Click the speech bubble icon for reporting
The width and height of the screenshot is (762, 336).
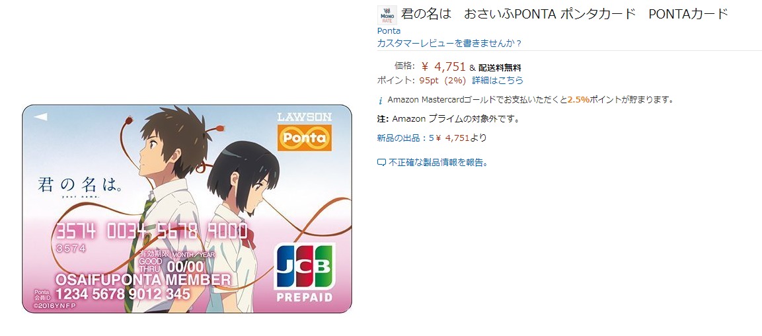point(381,163)
